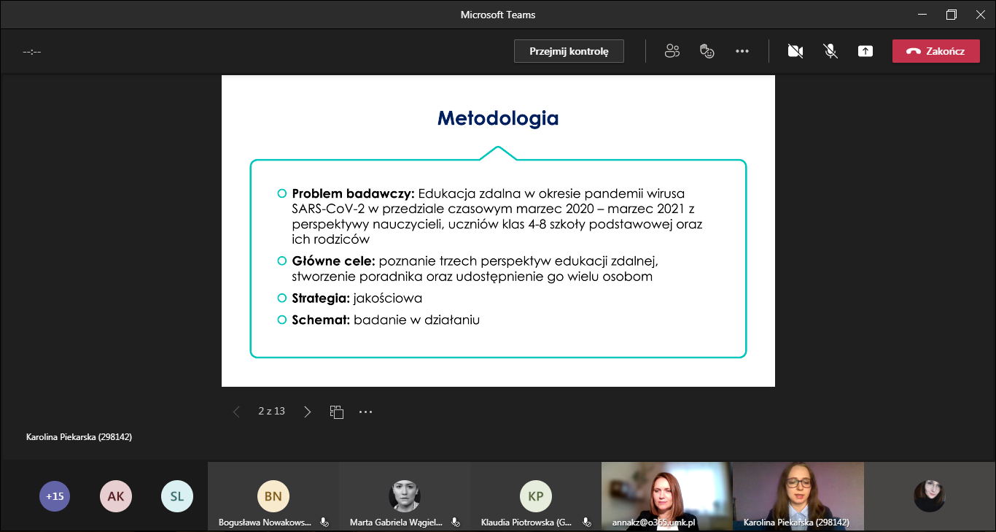Turn on the camera

[x=795, y=51]
